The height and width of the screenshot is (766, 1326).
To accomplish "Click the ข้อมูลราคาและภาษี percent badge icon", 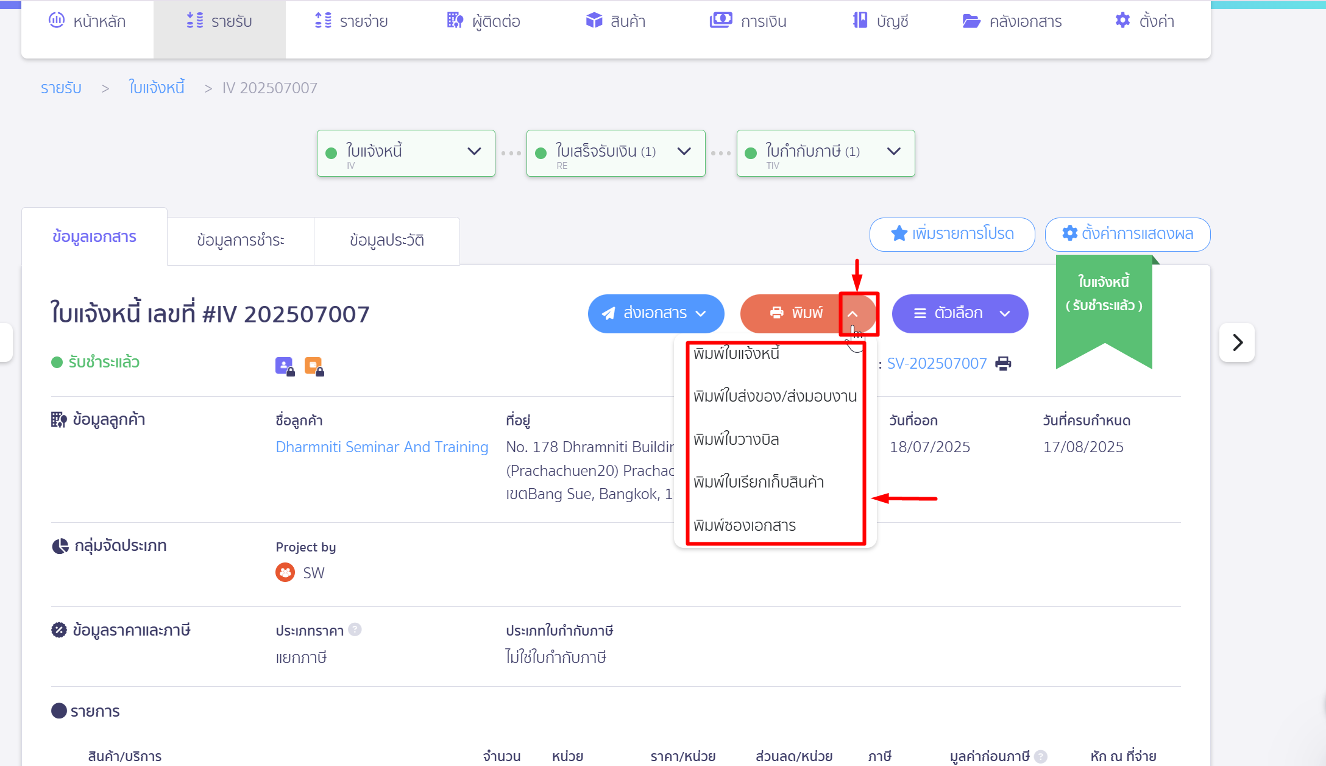I will (59, 630).
